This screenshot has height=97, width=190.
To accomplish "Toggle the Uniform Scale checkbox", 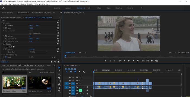I will [30, 33].
